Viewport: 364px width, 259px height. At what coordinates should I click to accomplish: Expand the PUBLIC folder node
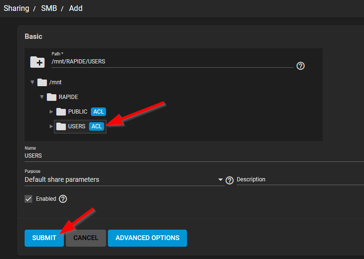point(51,112)
